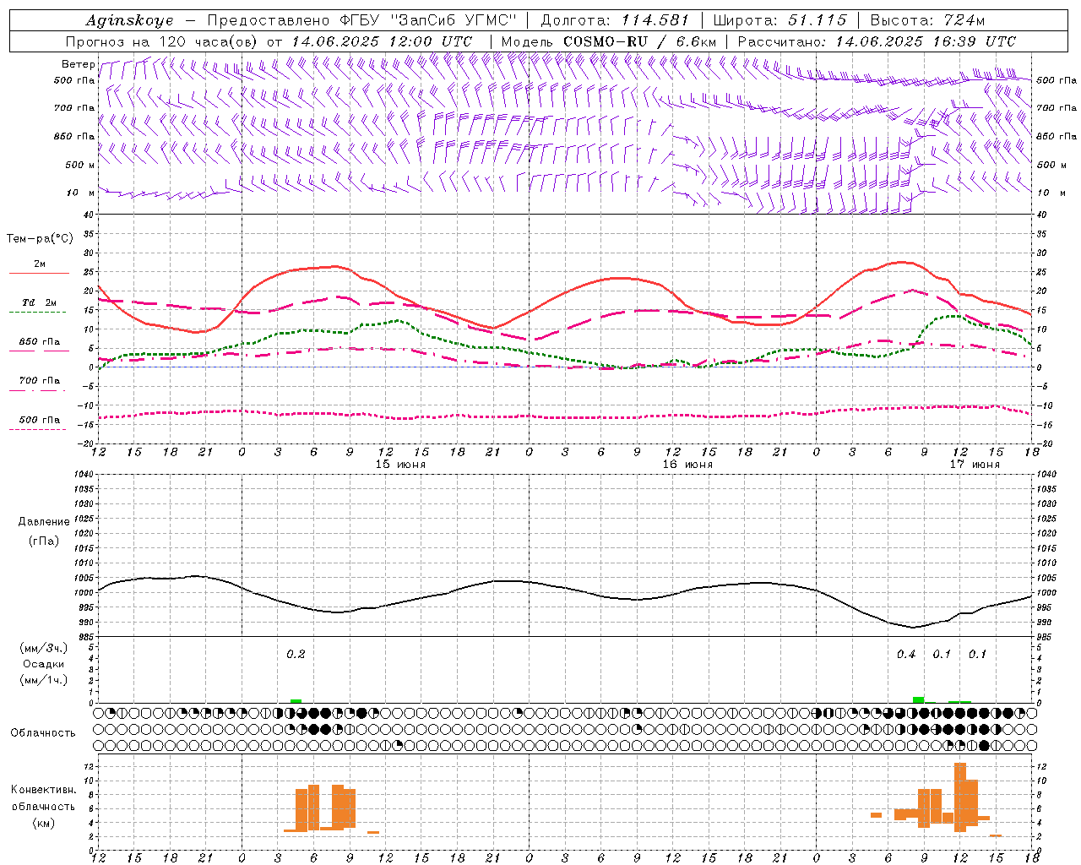This screenshot has width=1081, height=865.
Task: Click the (мм/1ч.) unit label
Action: (x=44, y=680)
